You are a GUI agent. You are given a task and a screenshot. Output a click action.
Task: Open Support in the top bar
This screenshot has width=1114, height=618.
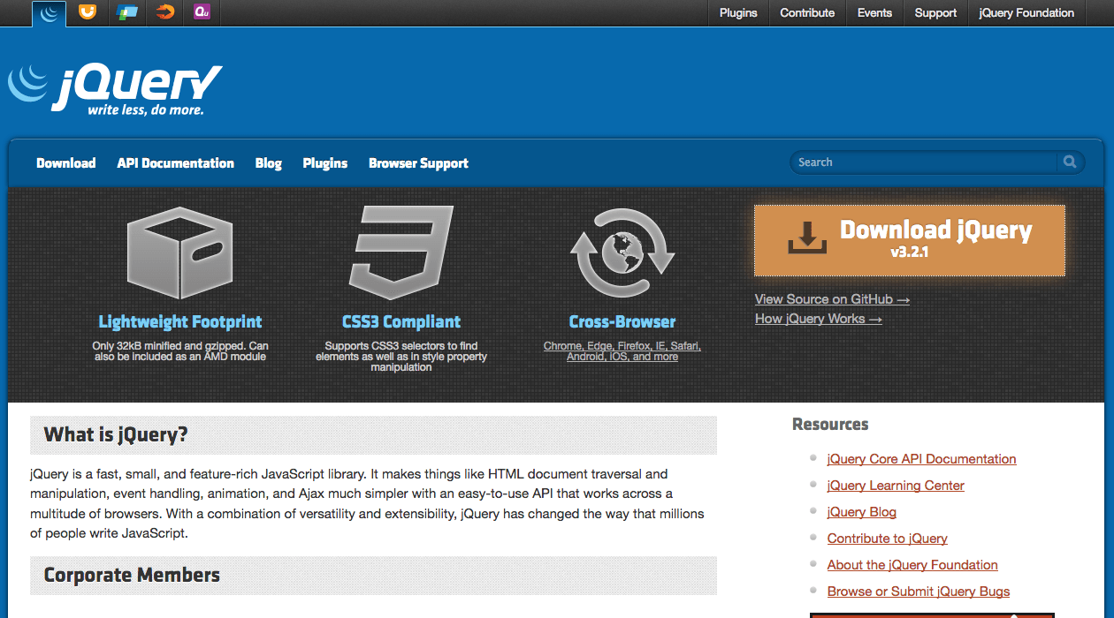pyautogui.click(x=935, y=13)
